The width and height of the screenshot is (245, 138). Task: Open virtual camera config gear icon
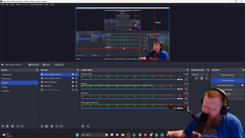click(242, 85)
